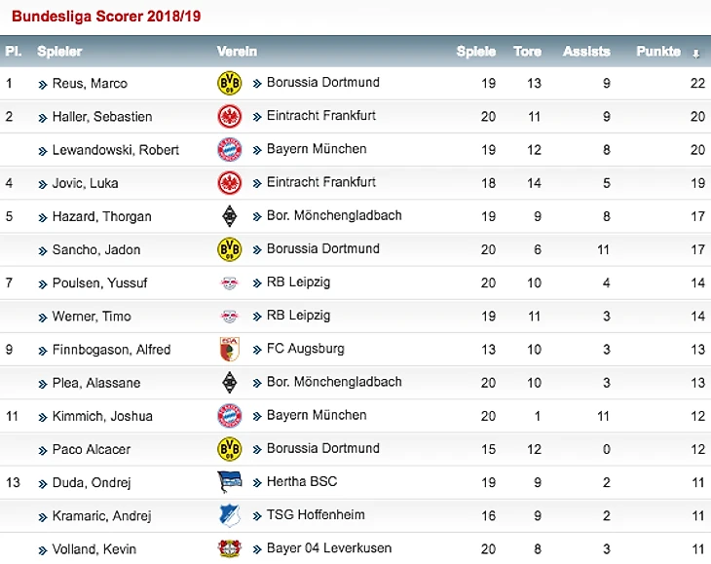This screenshot has width=711, height=564.
Task: Click Eintracht Frankfurt crest beside Haller
Action: tap(230, 117)
